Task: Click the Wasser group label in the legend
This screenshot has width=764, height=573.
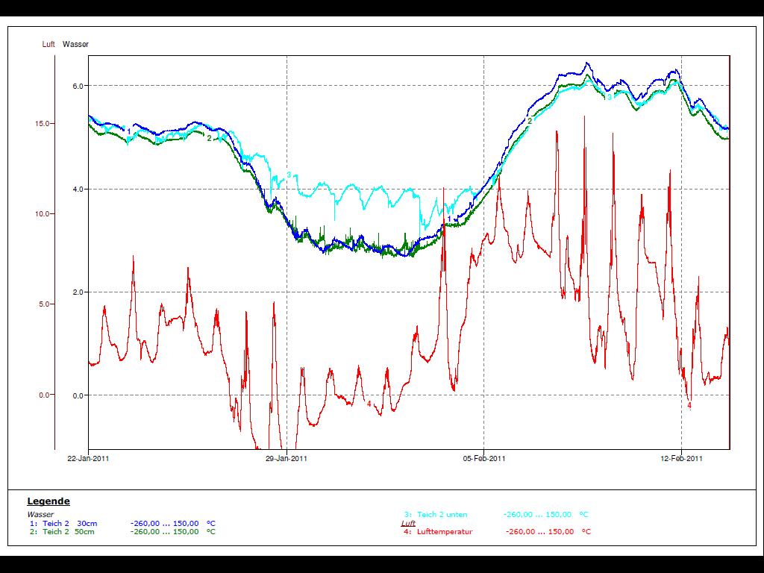Action: coord(40,515)
